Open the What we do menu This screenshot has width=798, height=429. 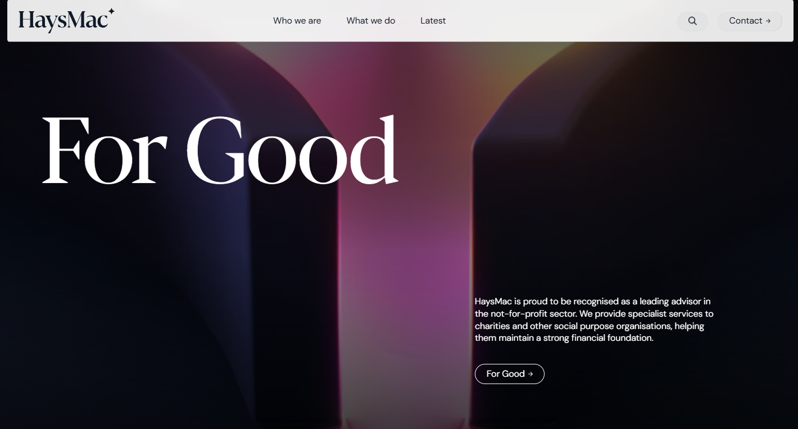click(x=371, y=21)
